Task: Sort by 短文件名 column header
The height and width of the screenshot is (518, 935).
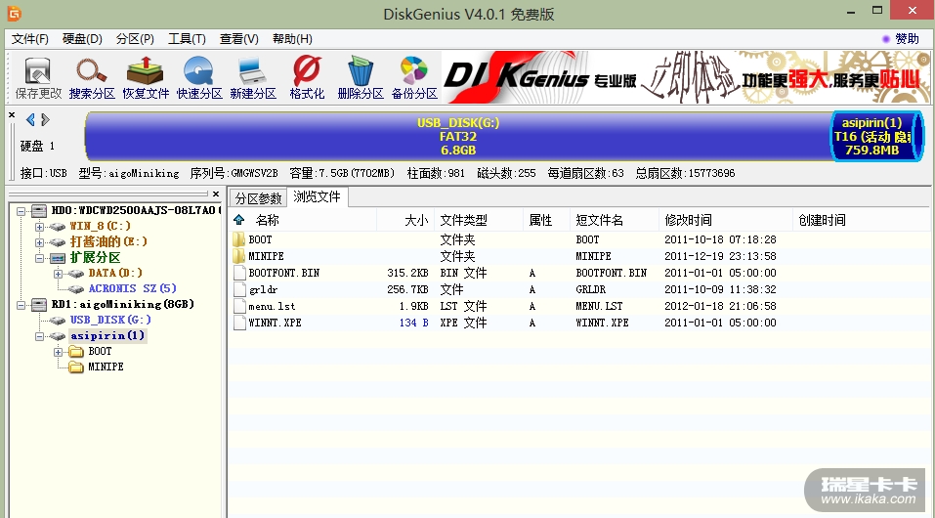Action: (x=615, y=220)
